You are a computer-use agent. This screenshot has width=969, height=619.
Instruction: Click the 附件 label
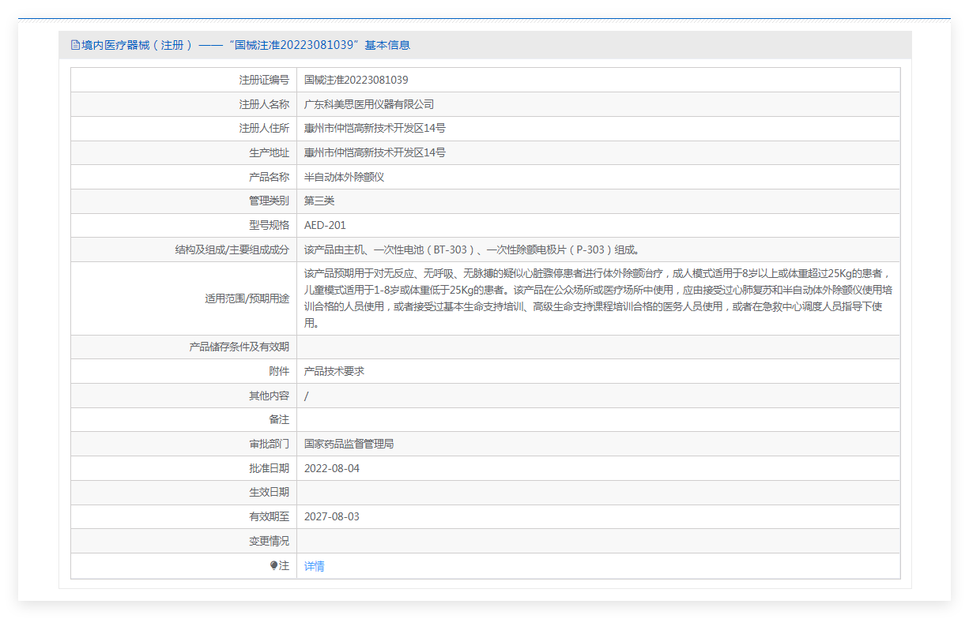point(279,371)
